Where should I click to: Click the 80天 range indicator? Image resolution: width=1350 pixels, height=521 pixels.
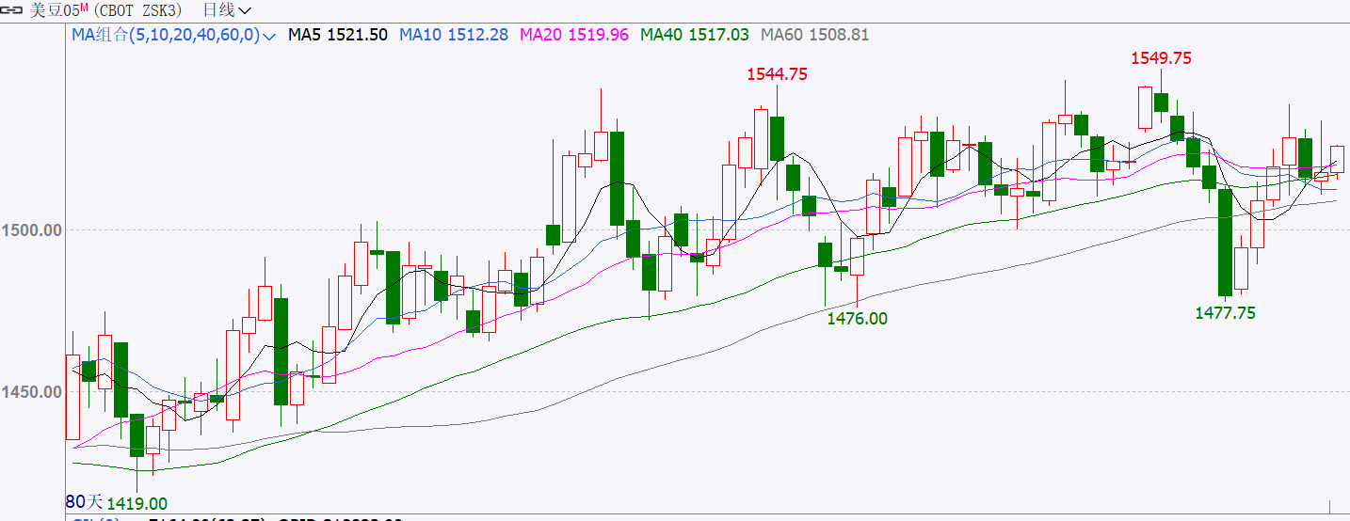click(84, 502)
